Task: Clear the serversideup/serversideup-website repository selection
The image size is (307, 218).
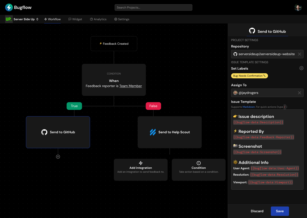Action: point(299,54)
